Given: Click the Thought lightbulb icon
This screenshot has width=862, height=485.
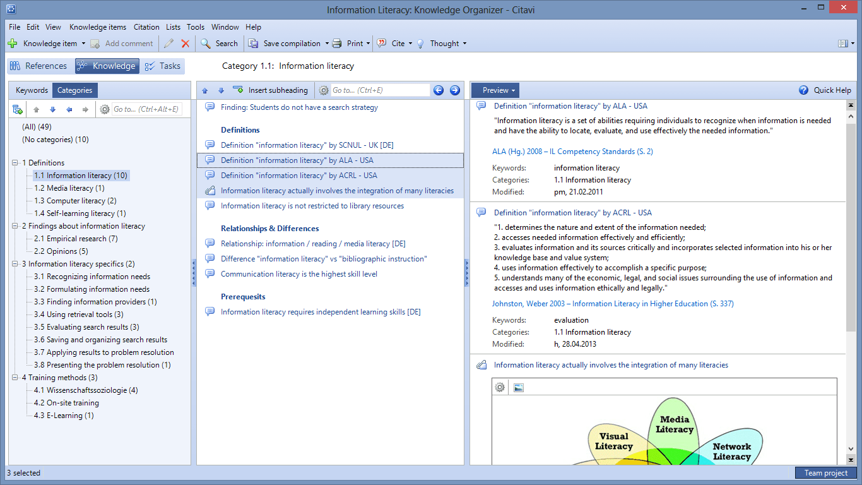Looking at the screenshot, I should [420, 44].
